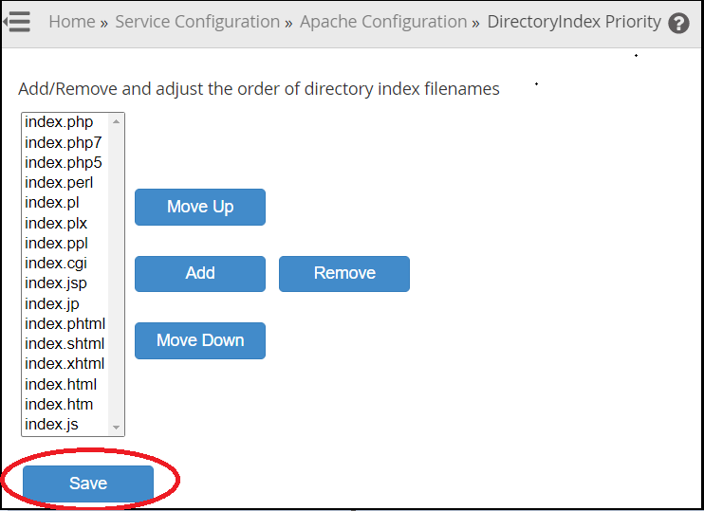Select index.perl entry

[x=65, y=183]
